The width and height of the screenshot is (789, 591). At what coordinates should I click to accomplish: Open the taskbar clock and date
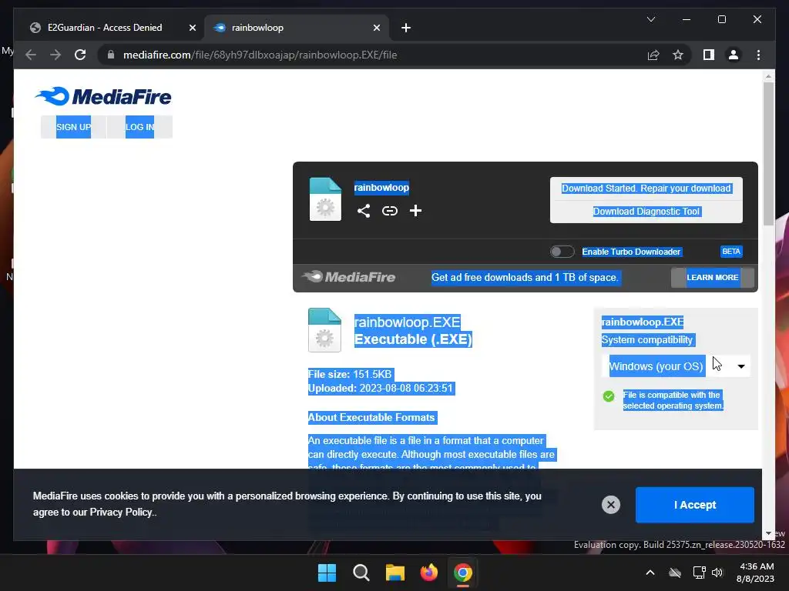click(x=756, y=573)
